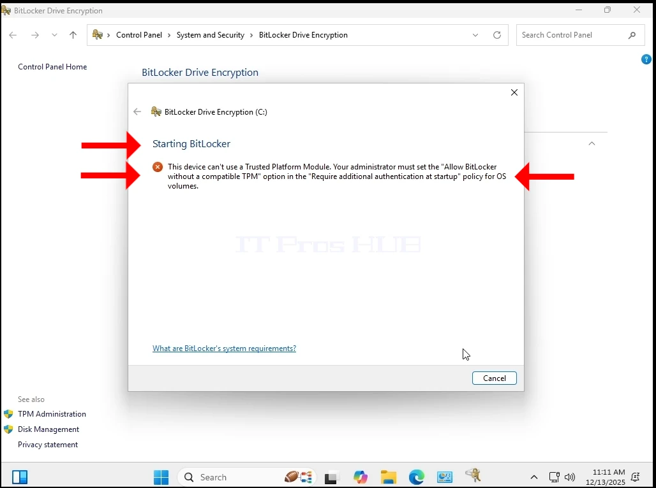
Task: Click the taskbar Search box
Action: click(x=247, y=477)
